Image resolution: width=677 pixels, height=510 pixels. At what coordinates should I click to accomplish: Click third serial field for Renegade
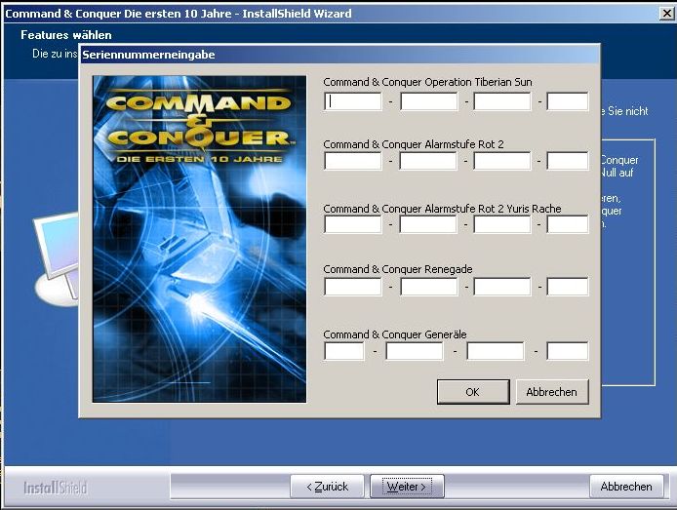pos(502,287)
